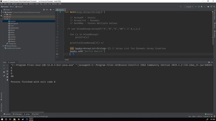Click the down-the-stack-trace arrow in Run panel
216x121 pixels.
click(x=7, y=68)
